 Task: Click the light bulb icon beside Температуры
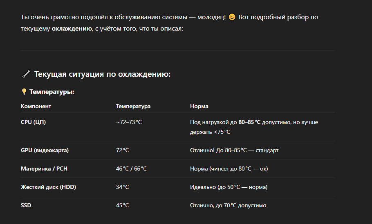[x=24, y=92]
